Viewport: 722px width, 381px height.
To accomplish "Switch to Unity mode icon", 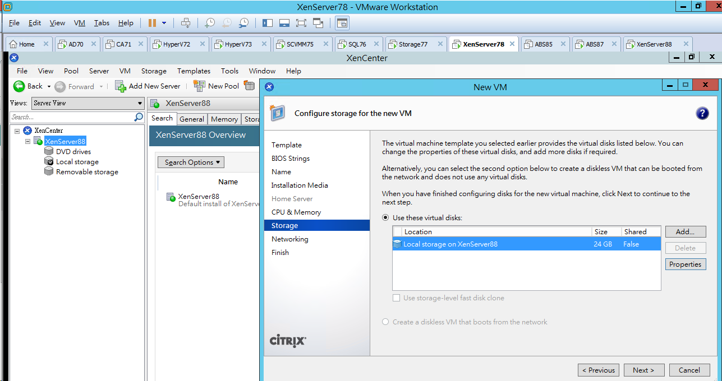I will pos(318,23).
